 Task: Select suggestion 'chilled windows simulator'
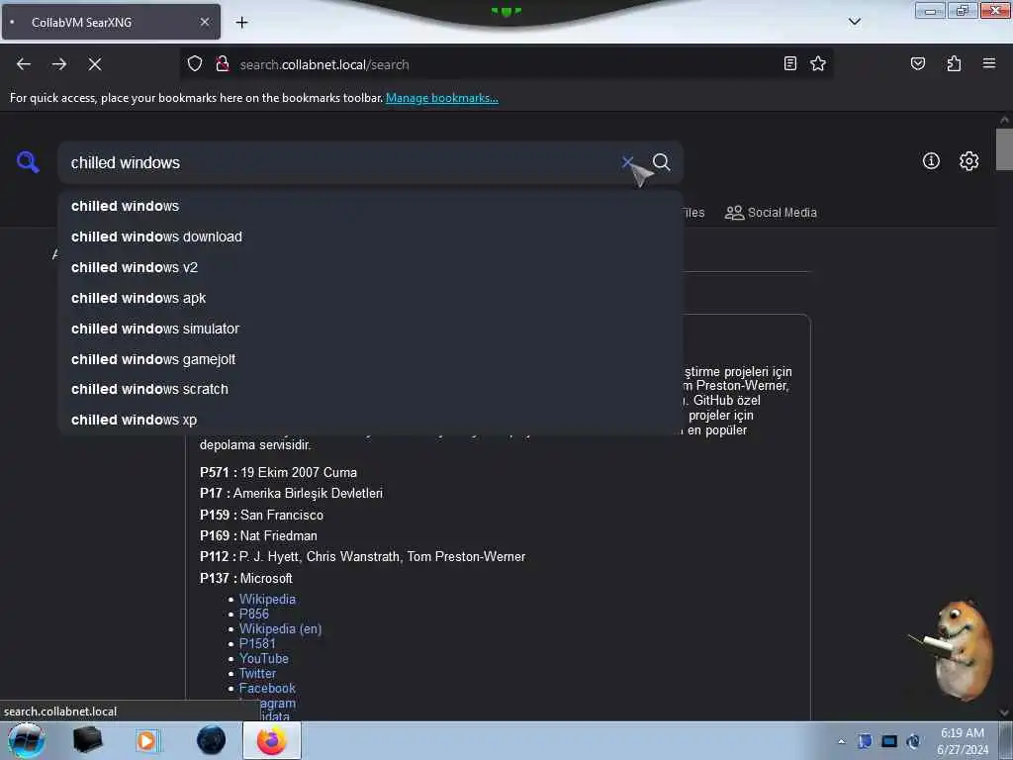click(x=370, y=329)
